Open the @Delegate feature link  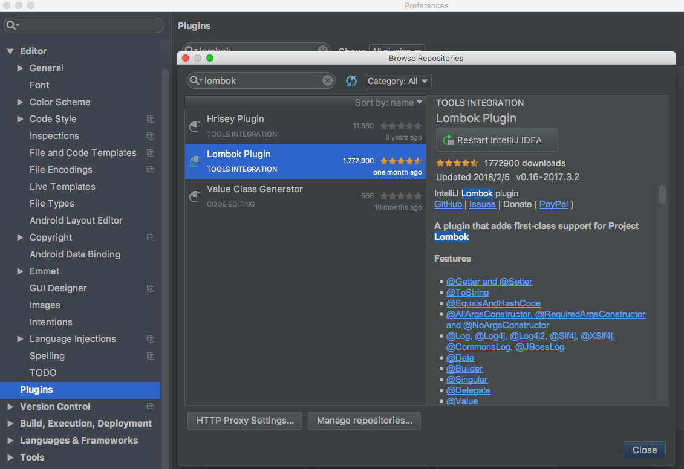[x=468, y=390]
